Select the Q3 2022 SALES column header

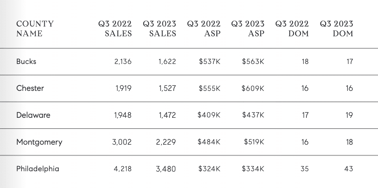click(115, 28)
